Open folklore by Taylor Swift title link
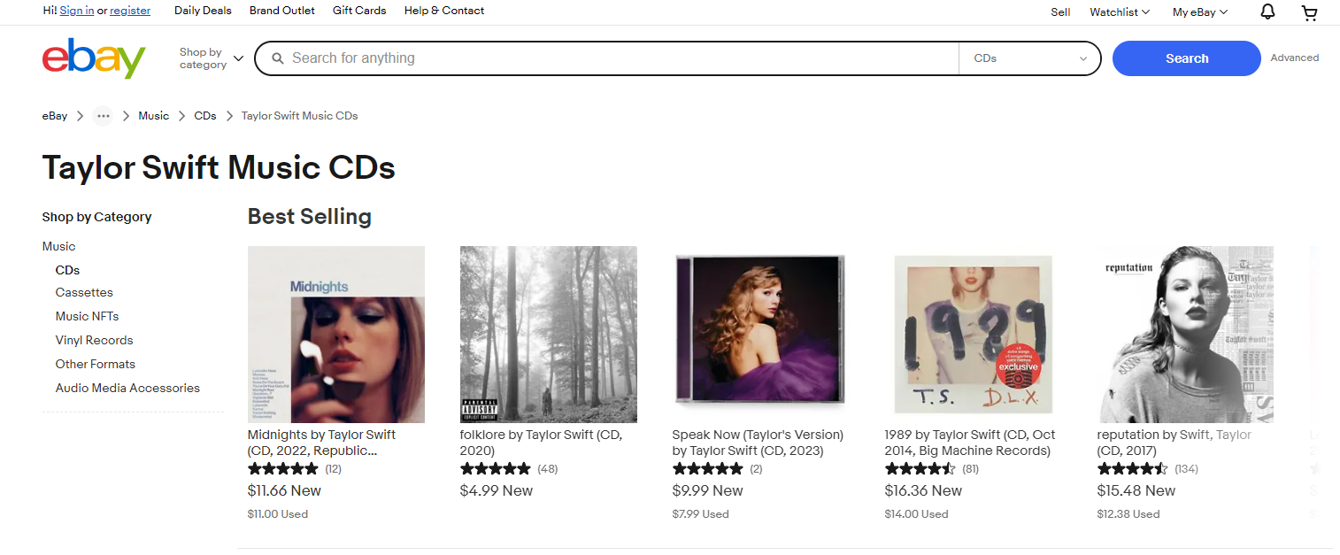Image resolution: width=1340 pixels, height=555 pixels. (x=542, y=443)
